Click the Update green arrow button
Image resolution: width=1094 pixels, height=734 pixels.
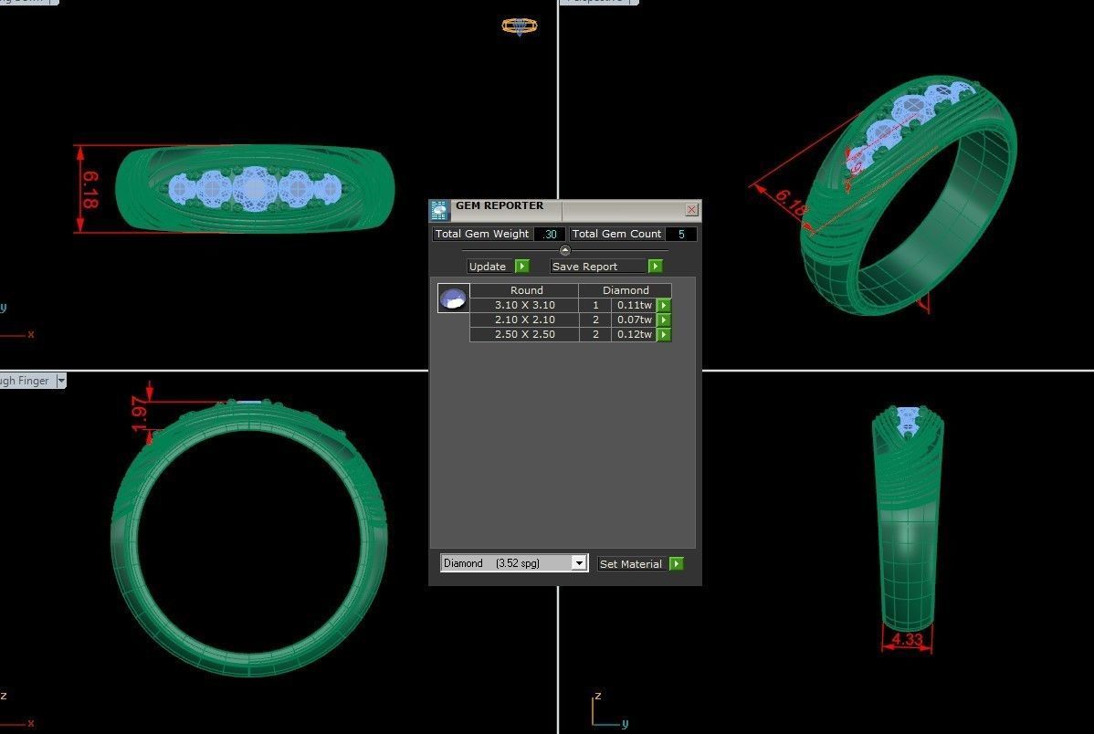pos(521,266)
